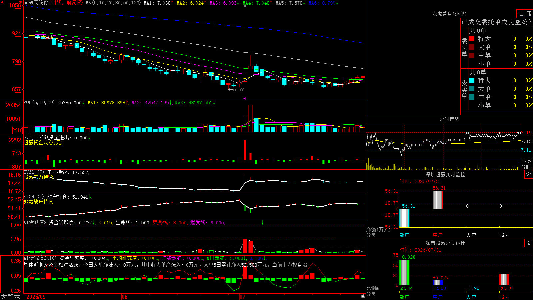Click the 分时 label beside the intraday chart

click(526, 167)
